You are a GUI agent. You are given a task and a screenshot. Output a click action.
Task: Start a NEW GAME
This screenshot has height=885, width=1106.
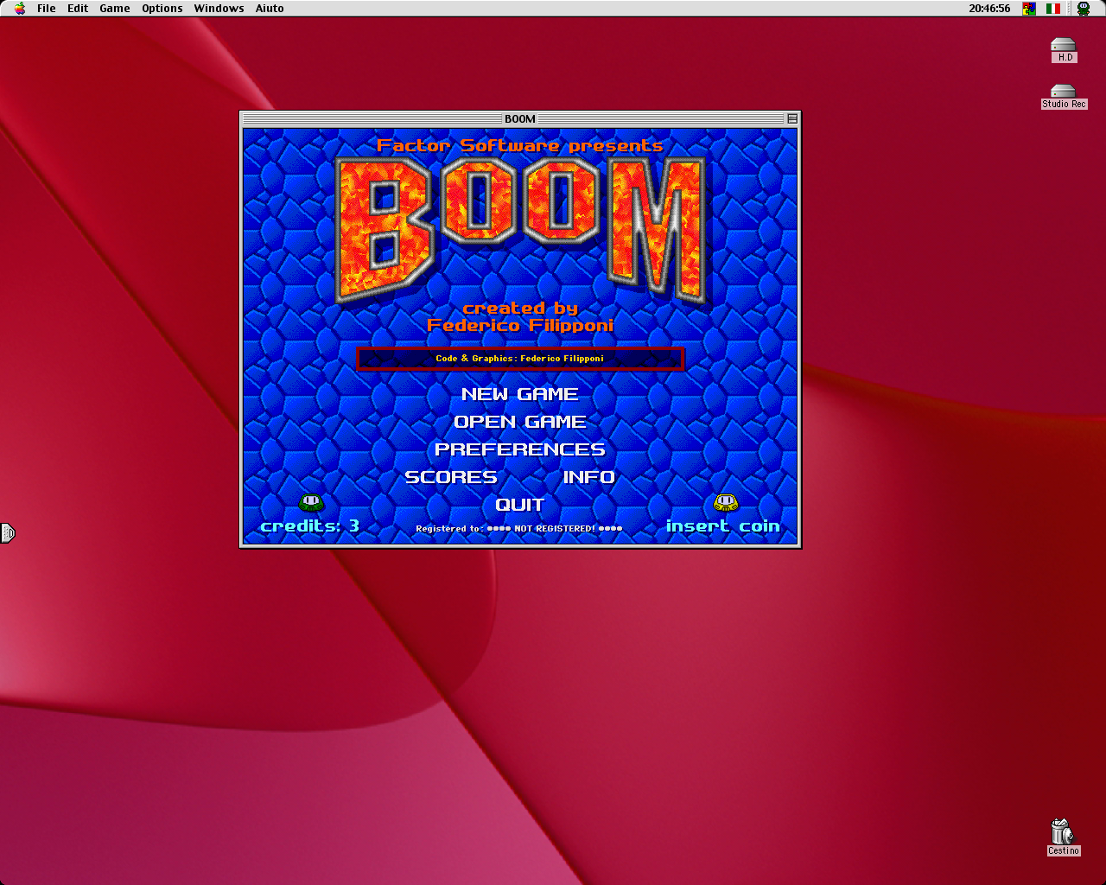[520, 394]
